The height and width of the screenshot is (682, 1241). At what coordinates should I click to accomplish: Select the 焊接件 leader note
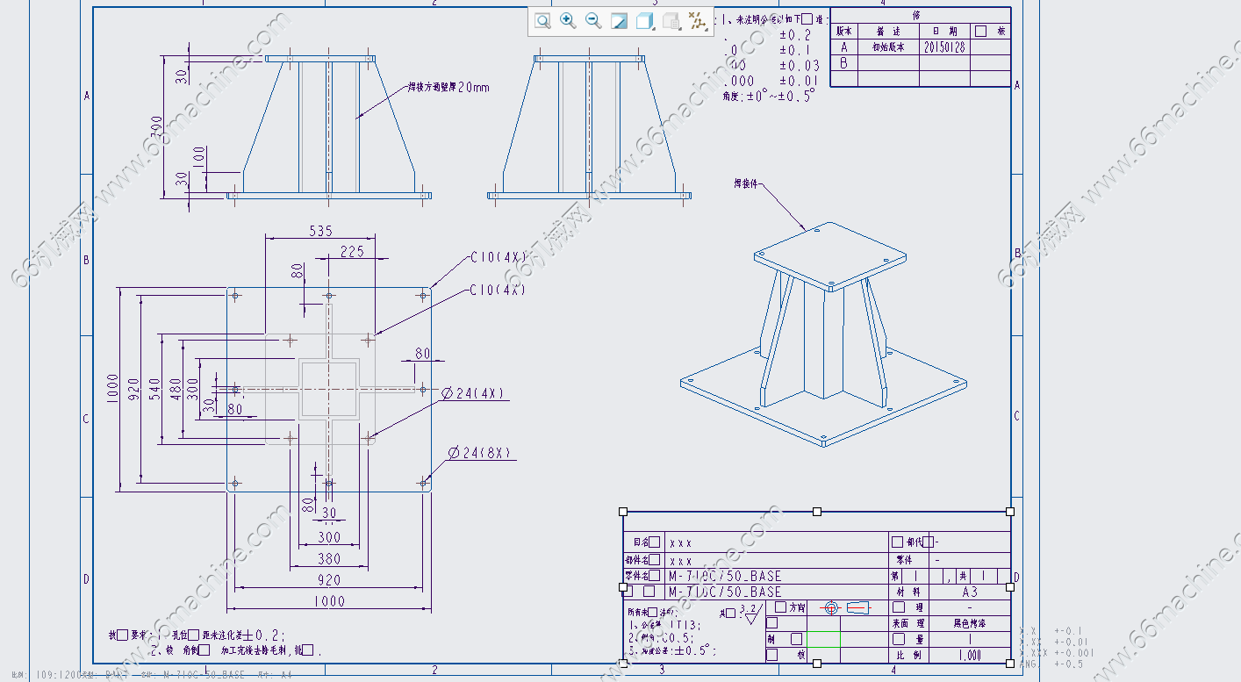point(746,184)
